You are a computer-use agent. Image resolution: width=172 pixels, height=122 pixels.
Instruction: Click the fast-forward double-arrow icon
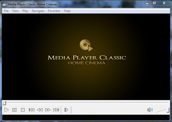tap(48, 110)
